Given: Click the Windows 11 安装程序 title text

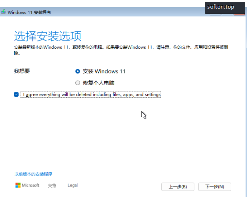Looking at the screenshot, I should (x=29, y=12).
